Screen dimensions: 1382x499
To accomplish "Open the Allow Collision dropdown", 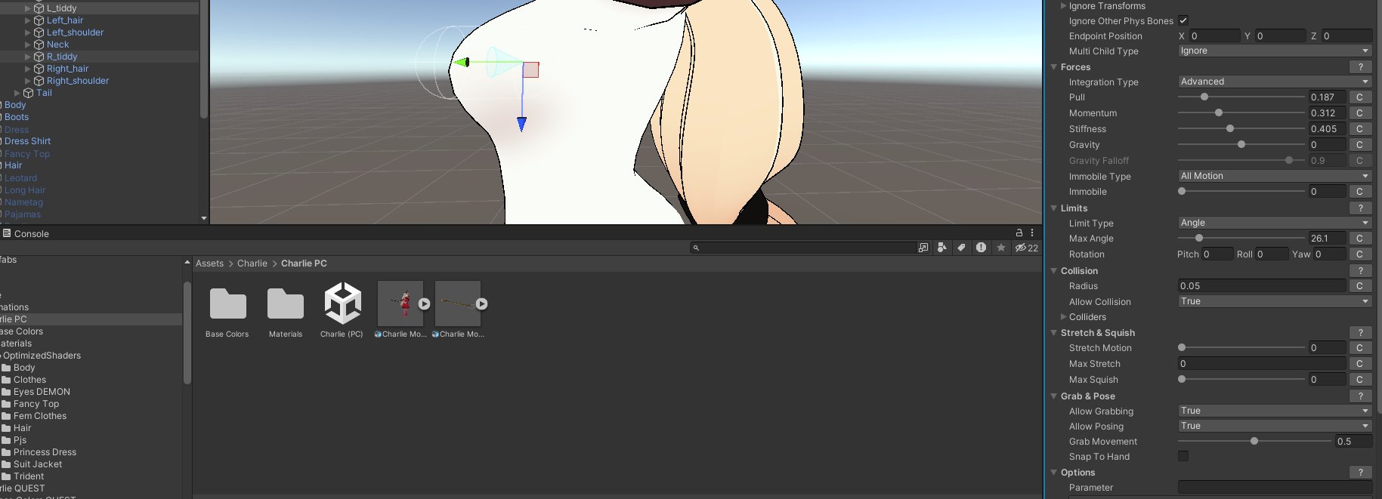I will (1275, 301).
